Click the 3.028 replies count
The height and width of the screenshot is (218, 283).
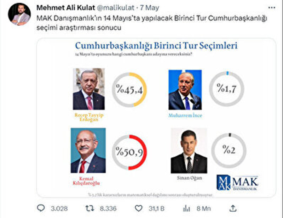pyautogui.click(x=59, y=208)
